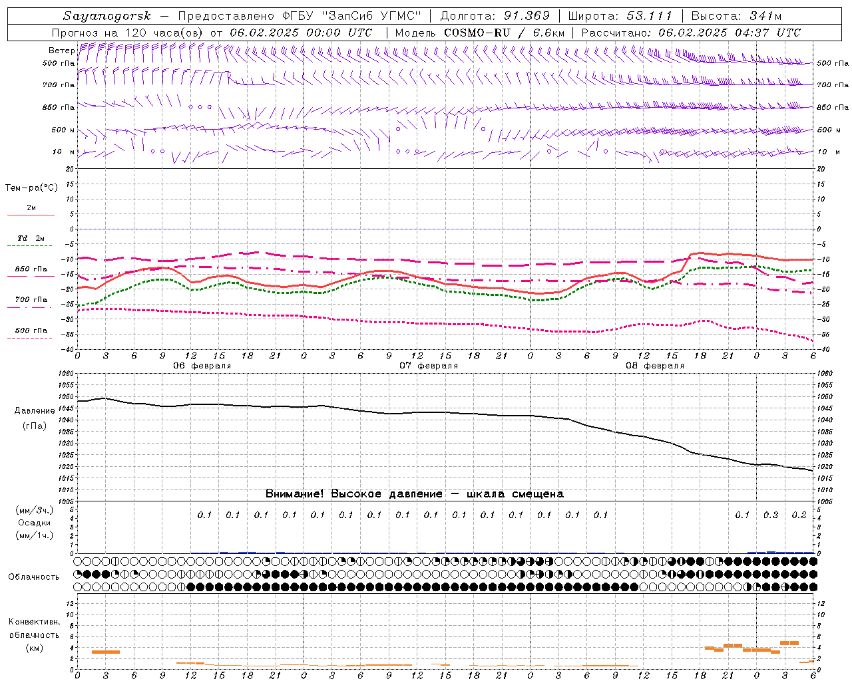
Task: Click the orange convective bar near hour 3
Action: tap(106, 652)
